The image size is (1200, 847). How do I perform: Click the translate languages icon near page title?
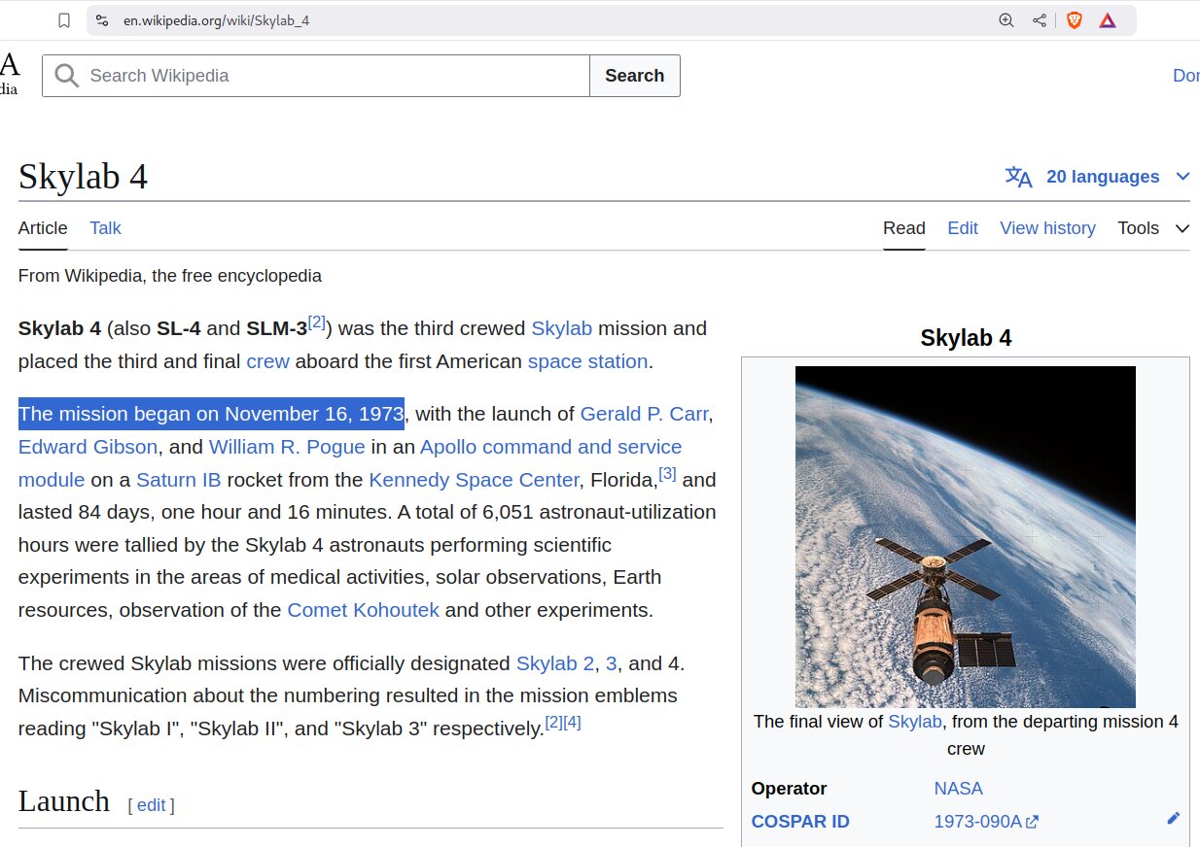click(x=1017, y=176)
